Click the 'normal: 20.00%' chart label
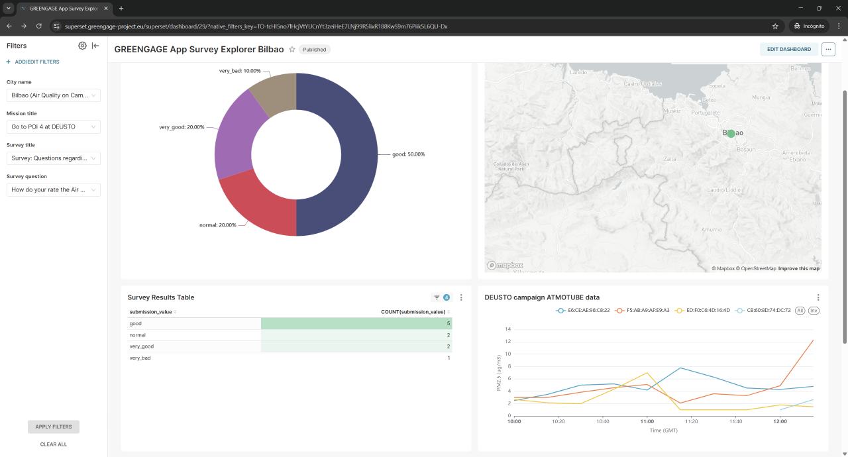The height and width of the screenshot is (457, 848). coord(218,225)
